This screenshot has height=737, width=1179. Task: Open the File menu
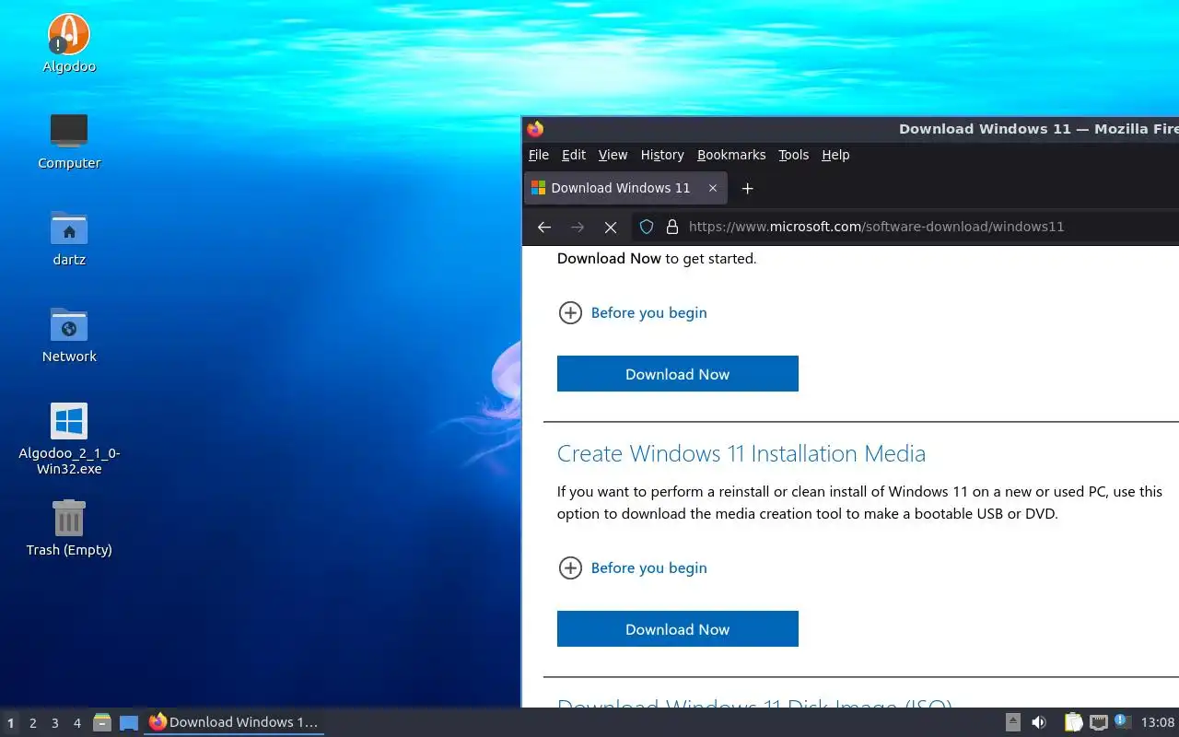click(x=539, y=155)
